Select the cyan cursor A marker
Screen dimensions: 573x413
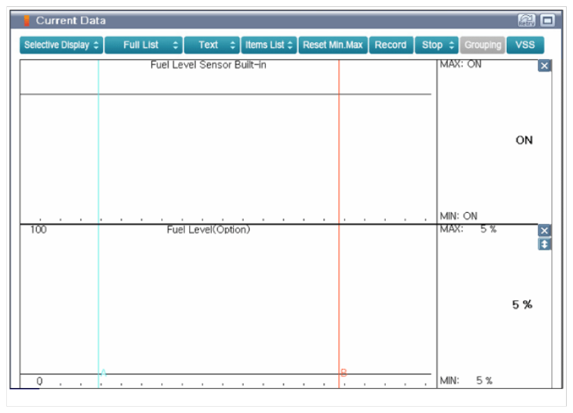point(103,373)
